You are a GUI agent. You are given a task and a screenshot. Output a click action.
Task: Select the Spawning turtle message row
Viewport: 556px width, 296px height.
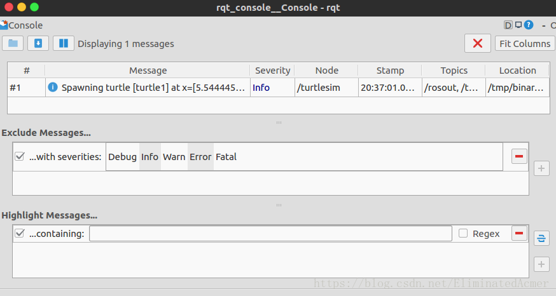[x=279, y=88]
